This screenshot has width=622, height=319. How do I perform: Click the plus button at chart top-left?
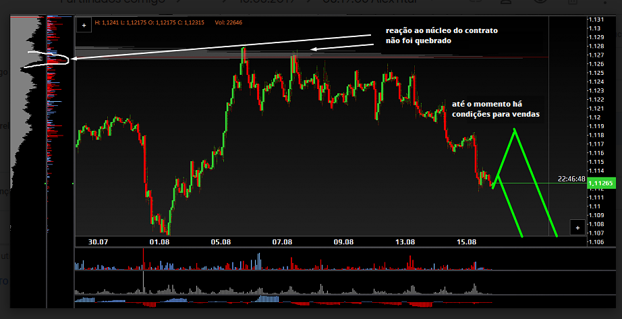point(84,25)
